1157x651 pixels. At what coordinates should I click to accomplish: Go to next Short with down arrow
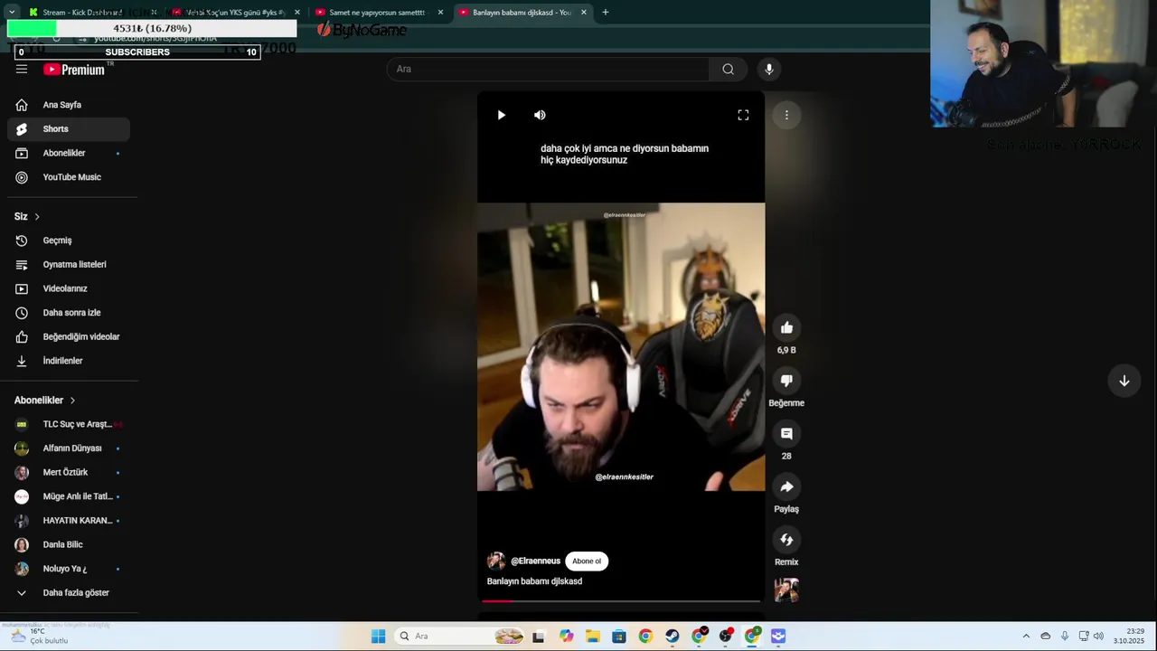pyautogui.click(x=1124, y=381)
